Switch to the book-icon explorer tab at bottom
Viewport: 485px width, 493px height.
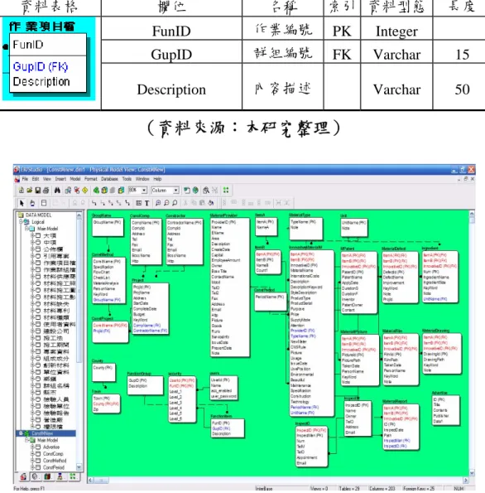coord(47,476)
